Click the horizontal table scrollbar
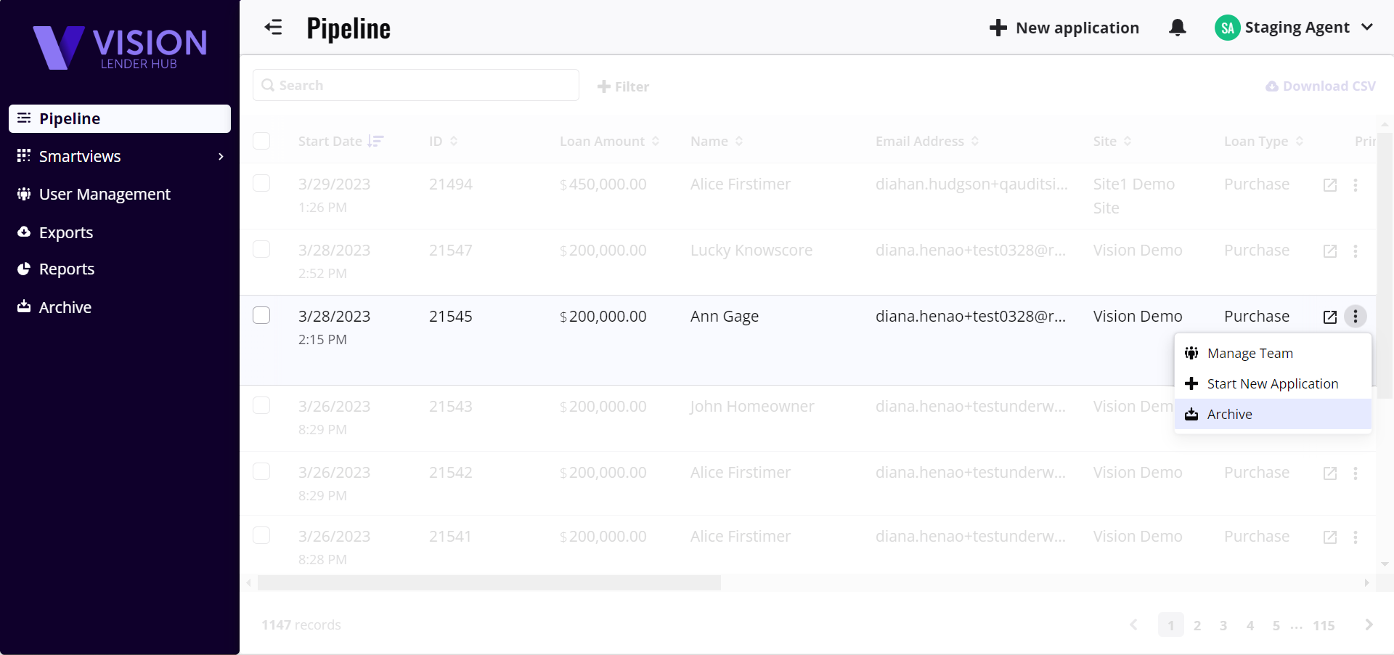 pos(489,583)
